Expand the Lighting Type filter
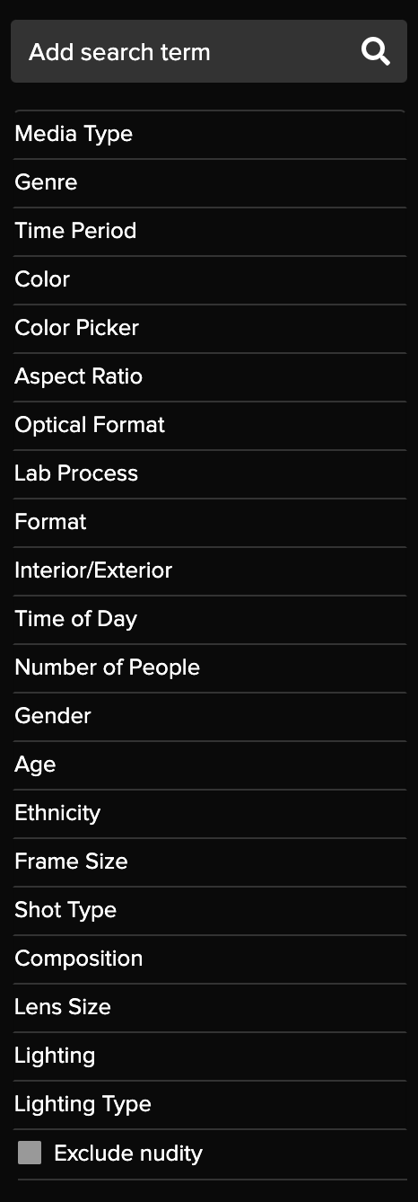418x1202 pixels. pos(210,1105)
